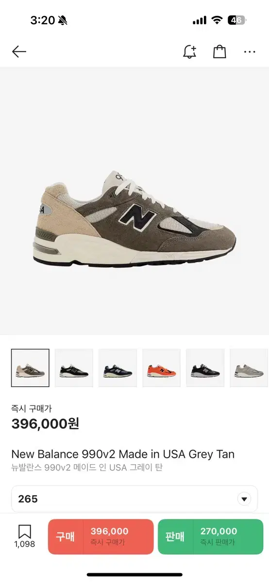Select the fifth thumbnail, black with grey
The height and width of the screenshot is (582, 269).
coord(205,368)
